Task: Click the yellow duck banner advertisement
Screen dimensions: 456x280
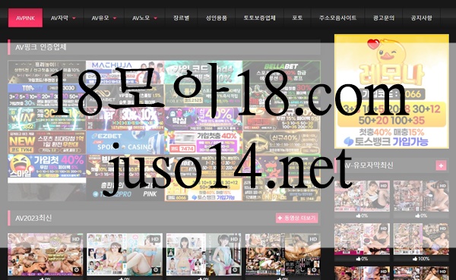Action: pyautogui.click(x=391, y=91)
